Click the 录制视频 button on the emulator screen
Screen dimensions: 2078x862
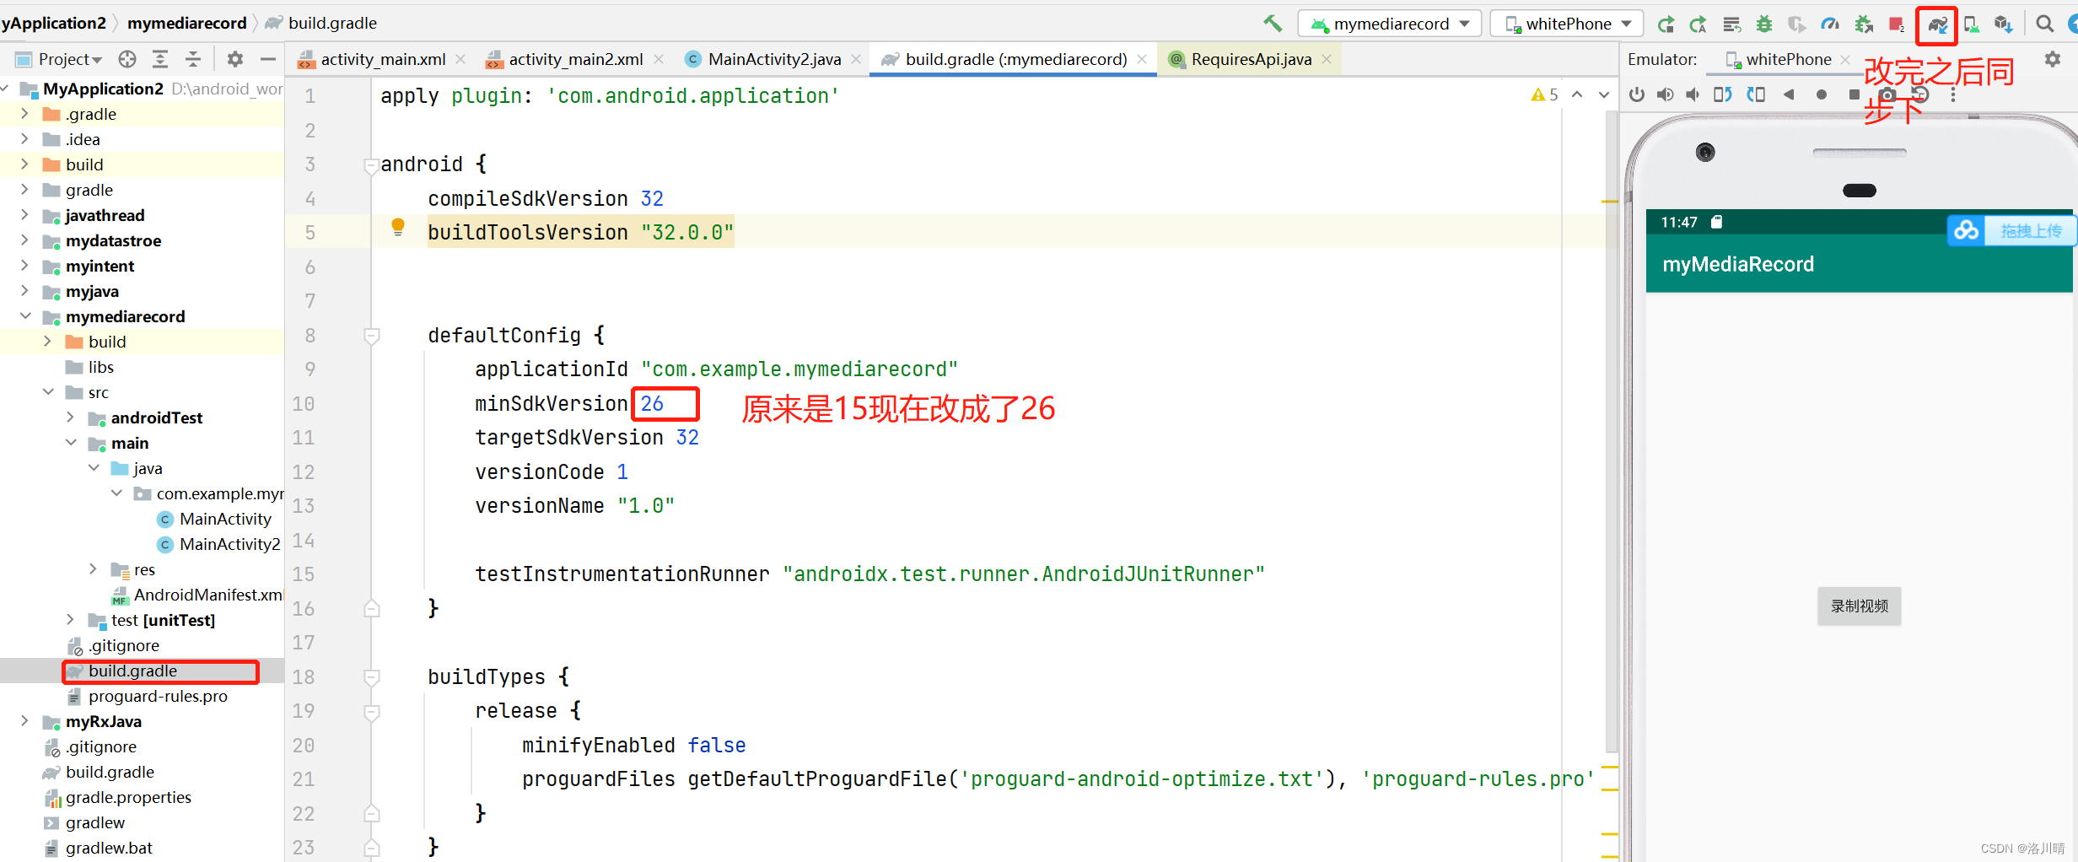point(1859,606)
